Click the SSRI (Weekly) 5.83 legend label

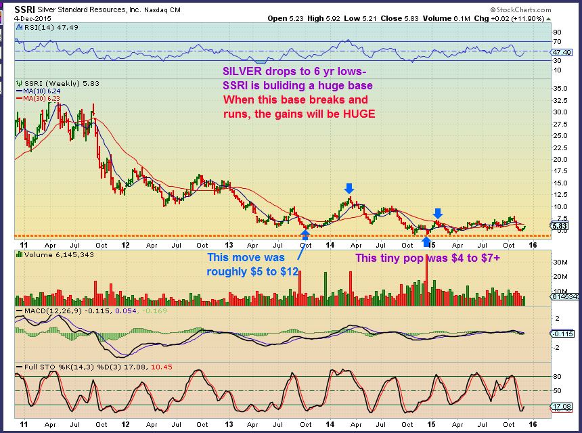pyautogui.click(x=62, y=83)
